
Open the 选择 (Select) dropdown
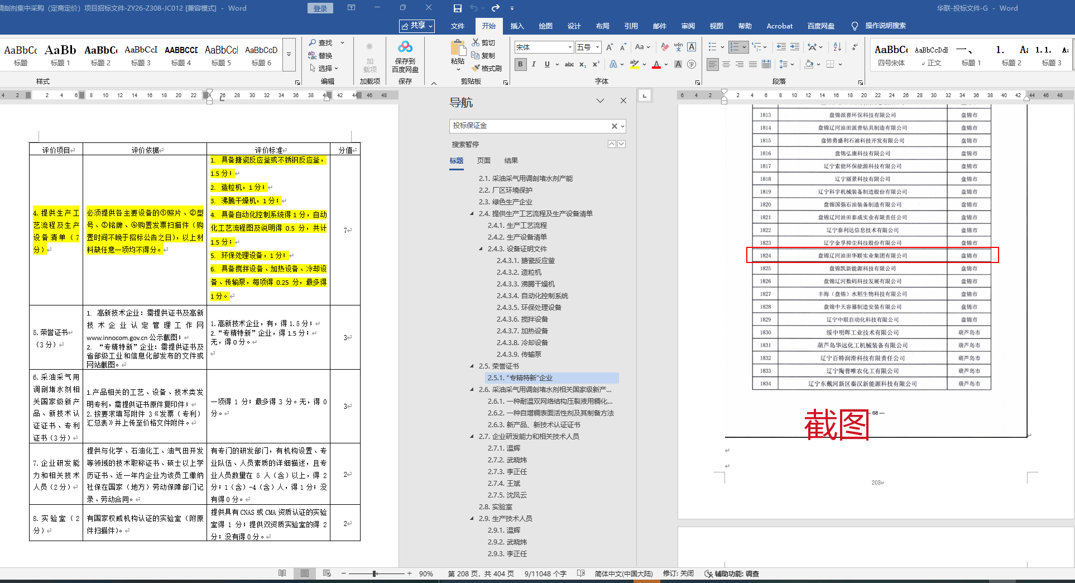[x=324, y=68]
